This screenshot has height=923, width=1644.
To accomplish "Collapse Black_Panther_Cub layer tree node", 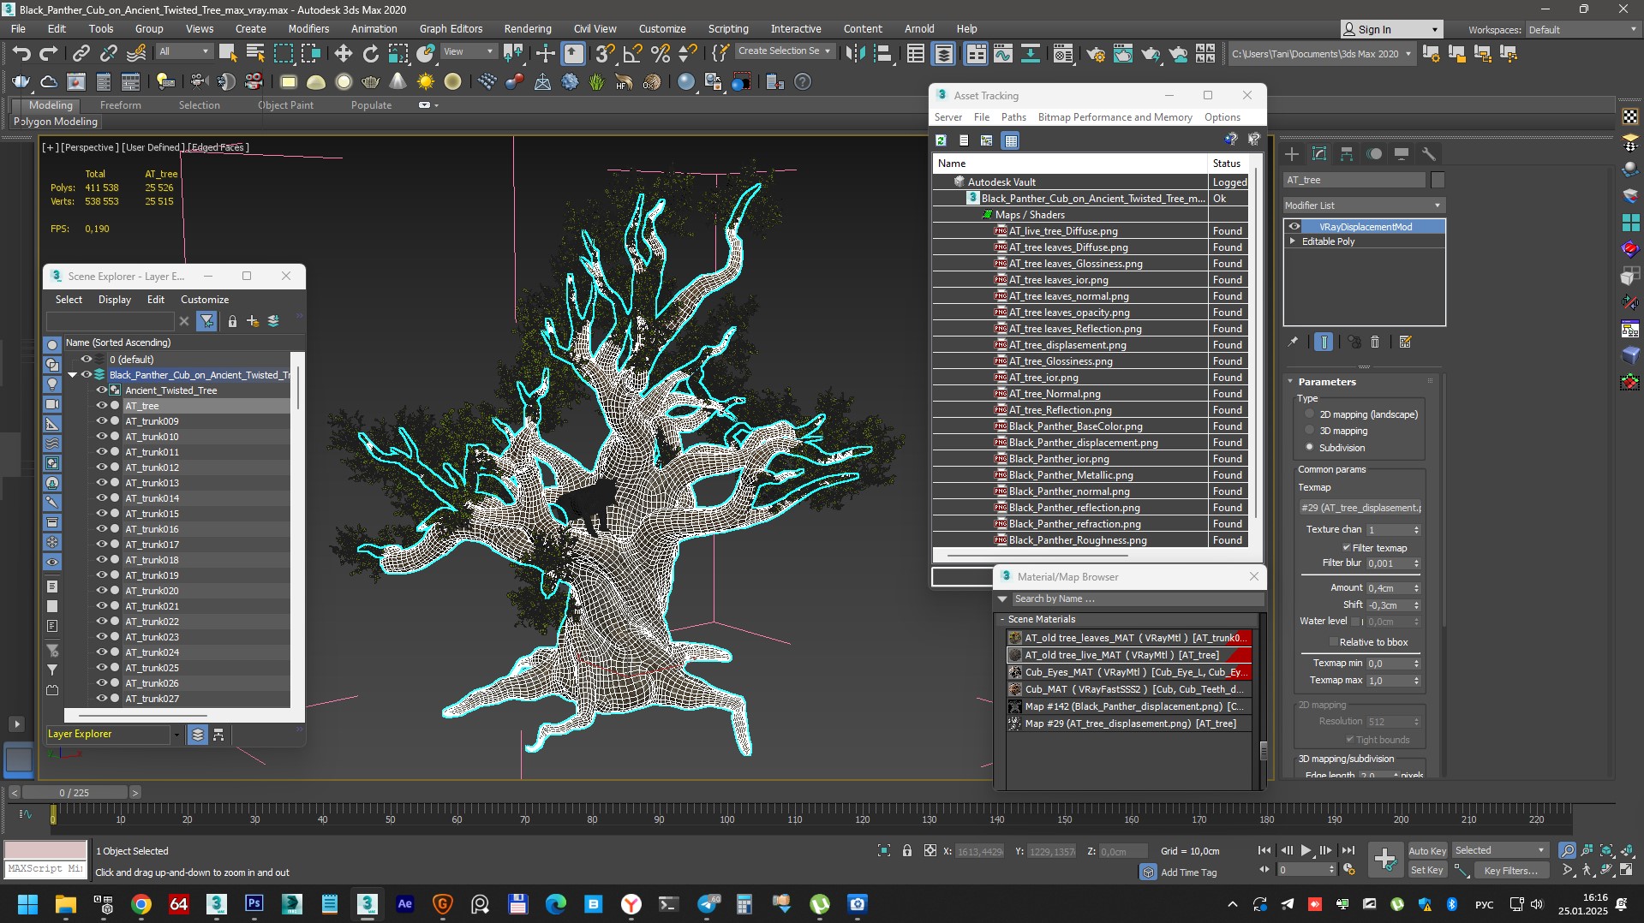I will (73, 375).
